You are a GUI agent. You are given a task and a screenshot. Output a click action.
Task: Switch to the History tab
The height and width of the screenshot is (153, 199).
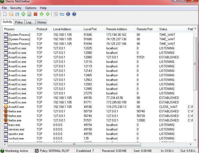tap(41, 22)
